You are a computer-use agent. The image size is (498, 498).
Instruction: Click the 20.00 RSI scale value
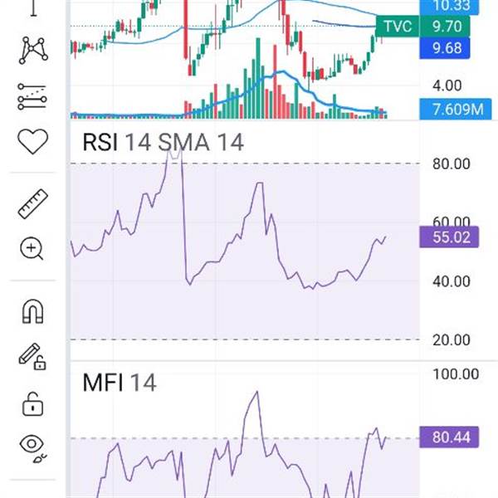pyautogui.click(x=451, y=340)
